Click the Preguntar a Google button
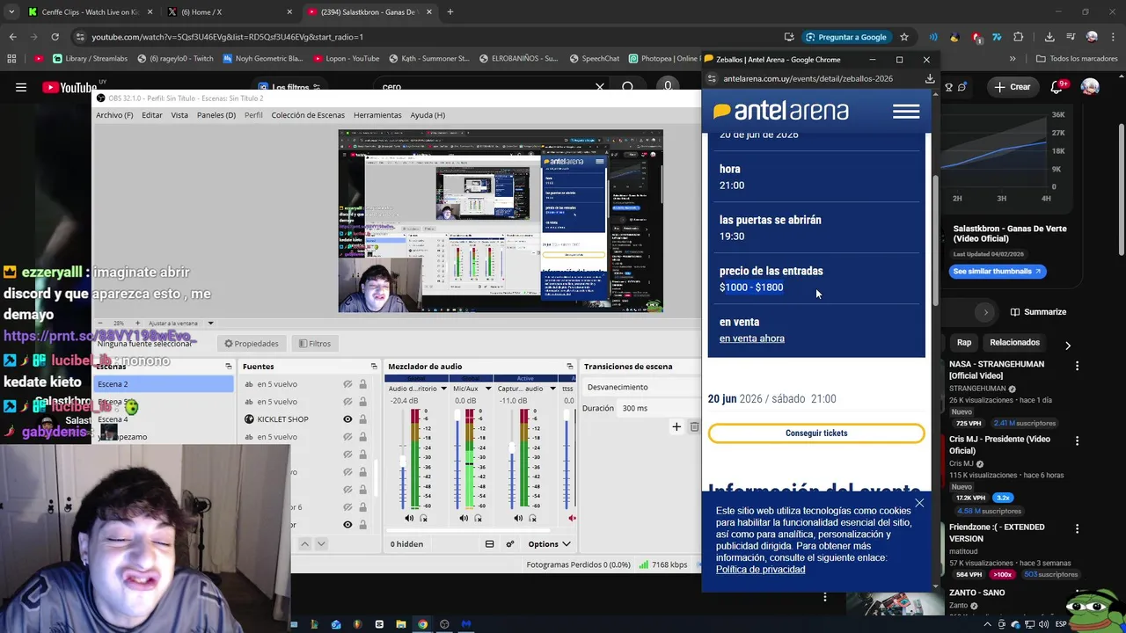This screenshot has width=1126, height=633. point(845,37)
